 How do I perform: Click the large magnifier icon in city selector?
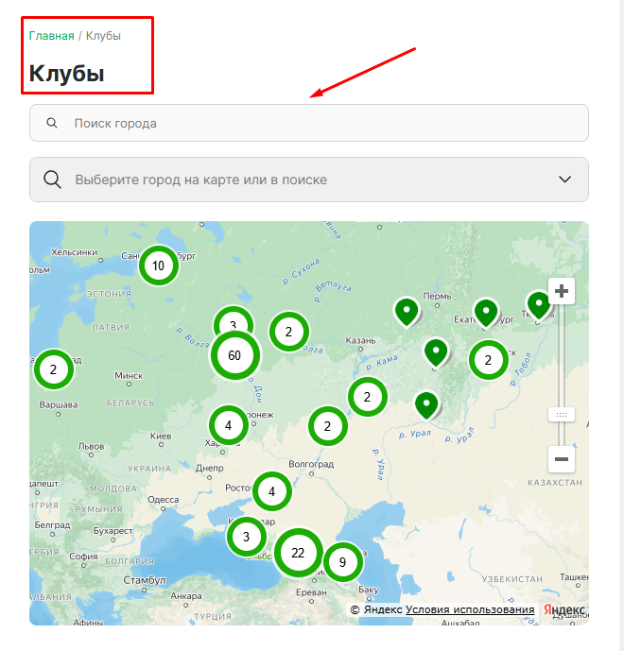(x=52, y=180)
